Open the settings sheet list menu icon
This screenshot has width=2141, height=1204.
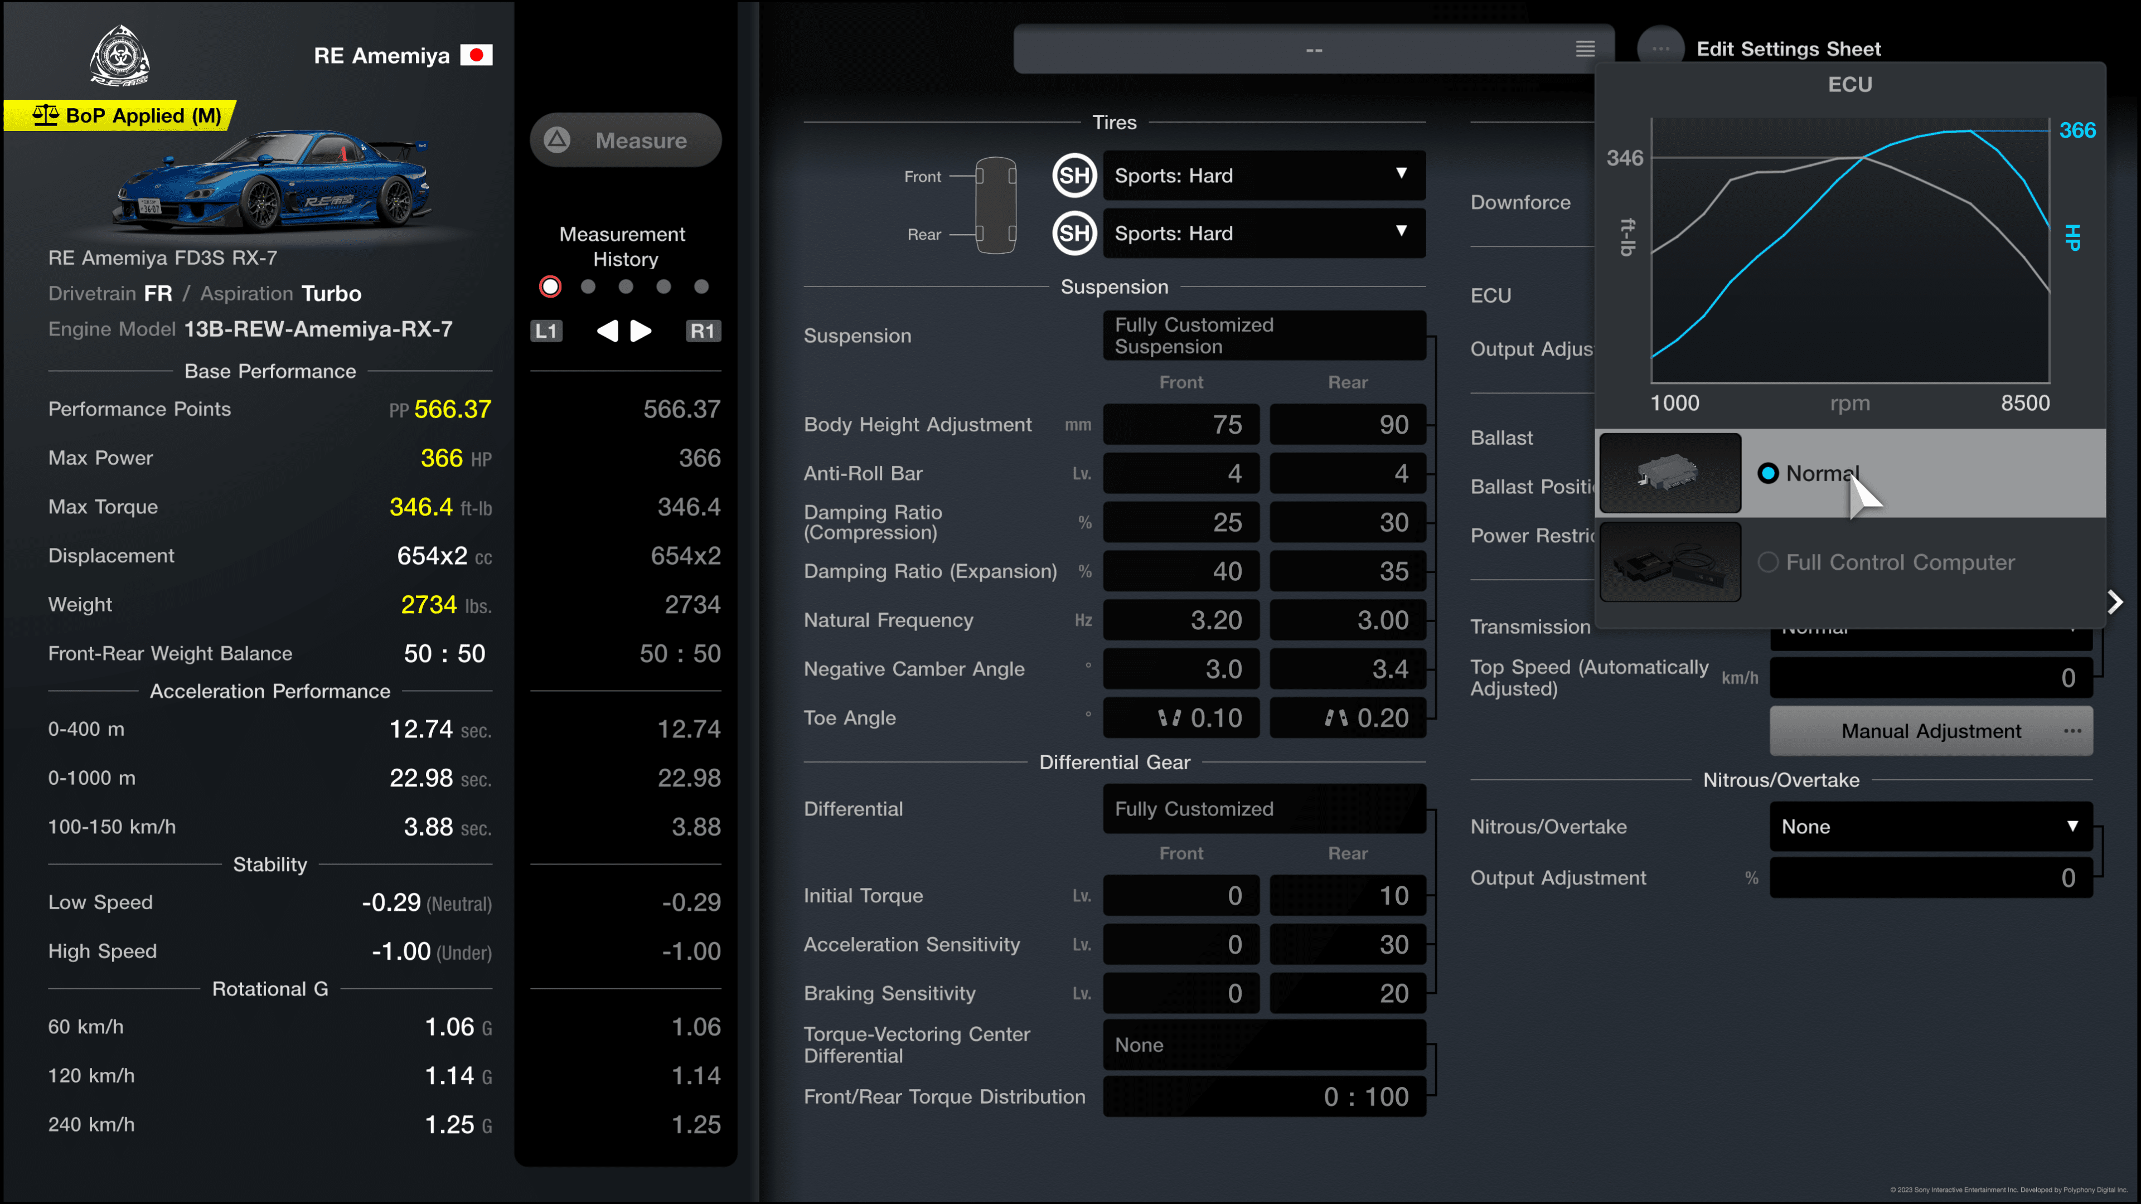pos(1585,49)
